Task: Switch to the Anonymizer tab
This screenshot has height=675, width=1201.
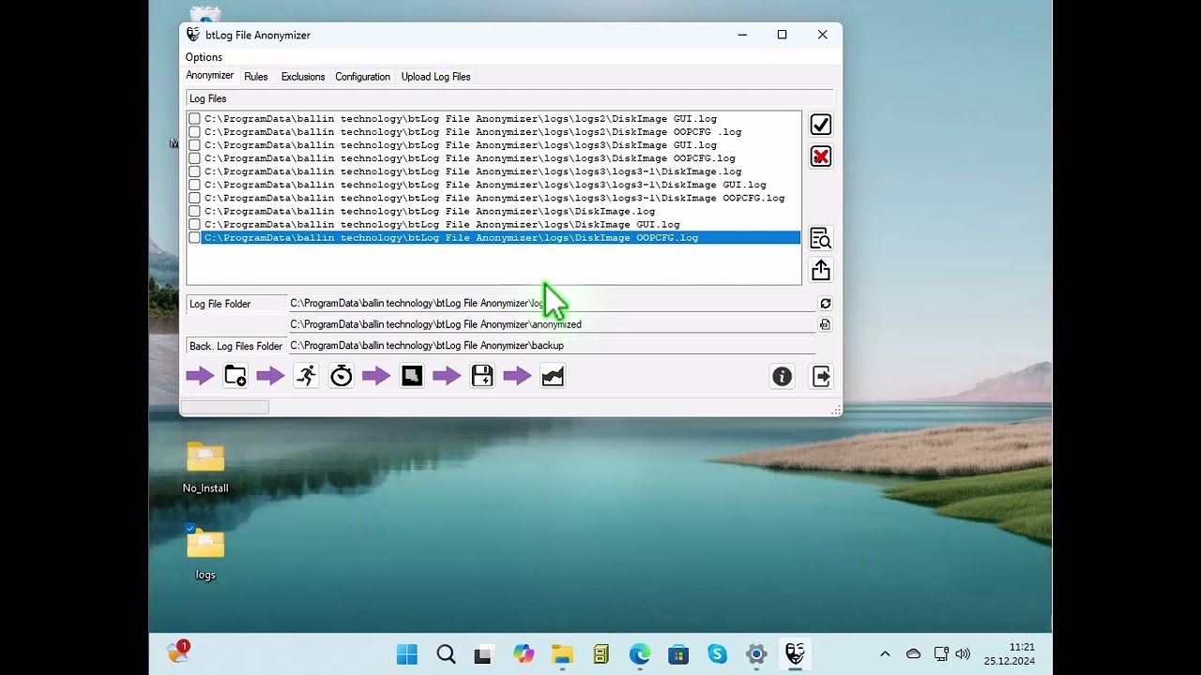Action: (x=209, y=76)
